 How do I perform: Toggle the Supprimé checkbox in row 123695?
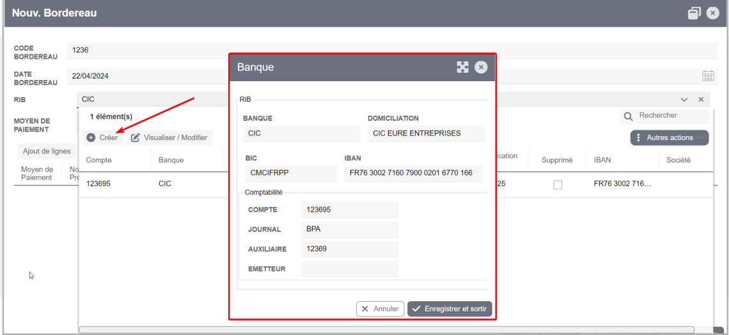click(x=558, y=185)
